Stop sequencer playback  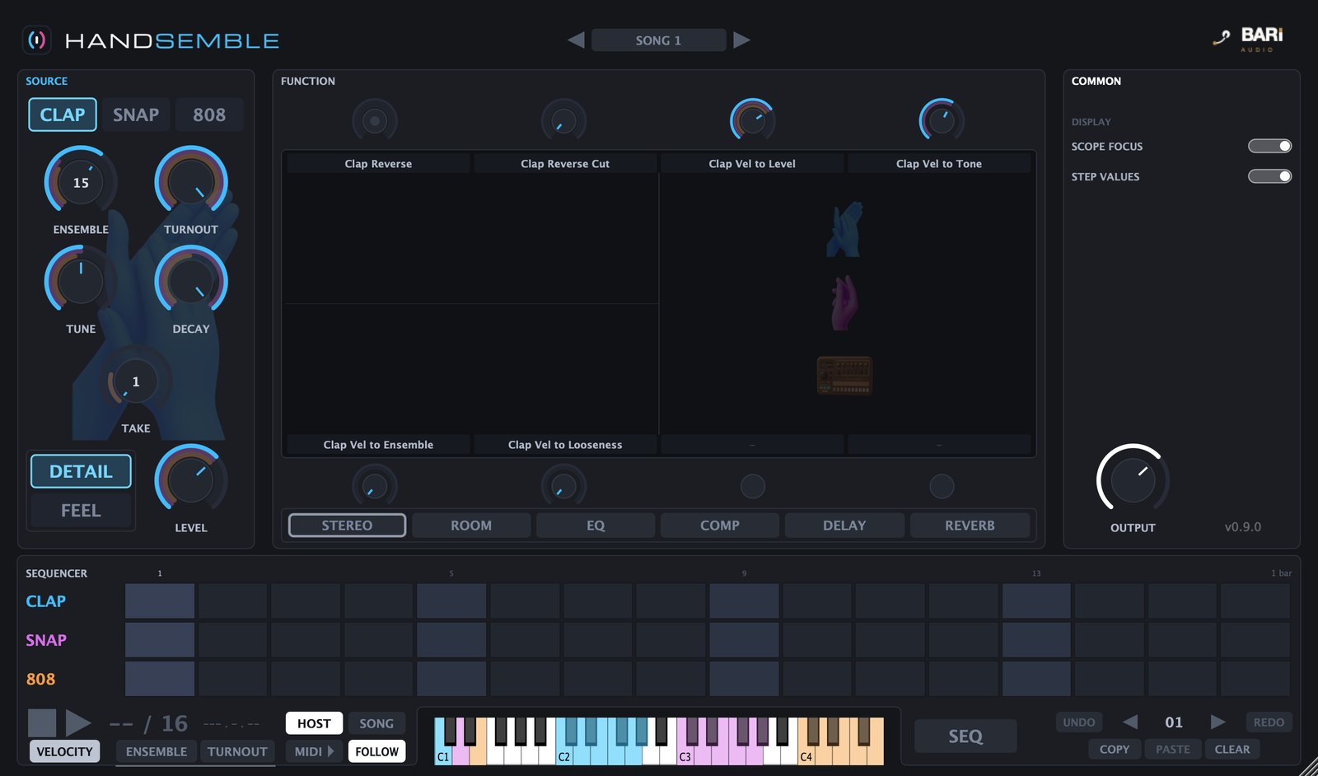(42, 723)
